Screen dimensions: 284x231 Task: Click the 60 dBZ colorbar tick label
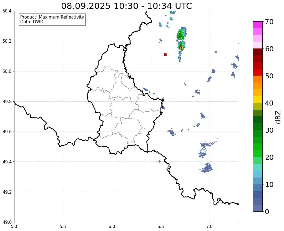(269, 49)
